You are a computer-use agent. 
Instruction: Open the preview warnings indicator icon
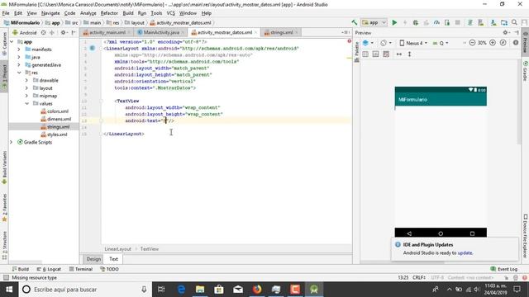[516, 43]
